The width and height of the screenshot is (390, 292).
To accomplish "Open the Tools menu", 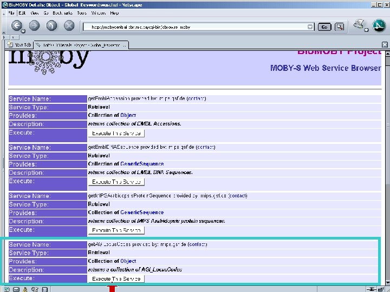I will 82,13.
